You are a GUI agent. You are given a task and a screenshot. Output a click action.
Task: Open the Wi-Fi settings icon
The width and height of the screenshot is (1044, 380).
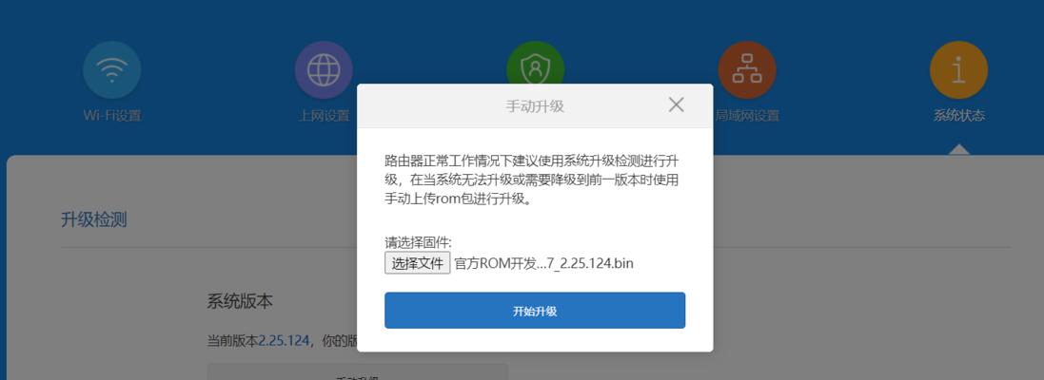coord(112,69)
